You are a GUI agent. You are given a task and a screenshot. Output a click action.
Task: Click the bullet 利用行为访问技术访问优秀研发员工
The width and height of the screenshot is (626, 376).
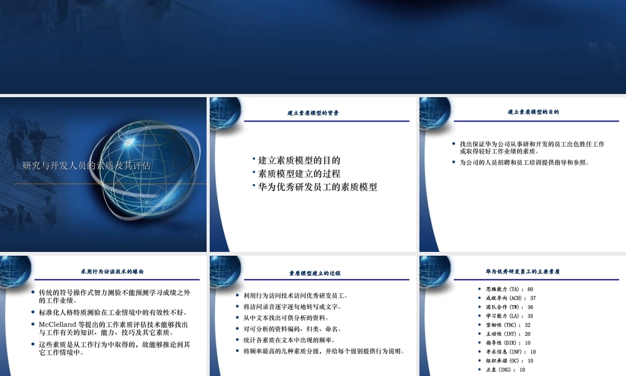click(295, 296)
